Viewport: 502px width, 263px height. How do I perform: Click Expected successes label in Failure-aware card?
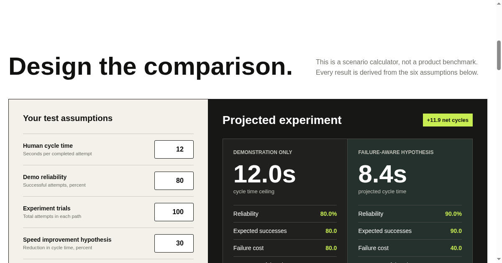tap(385, 231)
